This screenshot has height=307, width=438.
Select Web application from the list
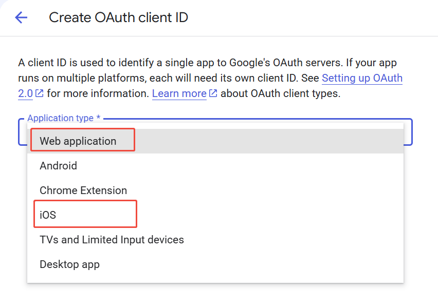click(x=215, y=141)
